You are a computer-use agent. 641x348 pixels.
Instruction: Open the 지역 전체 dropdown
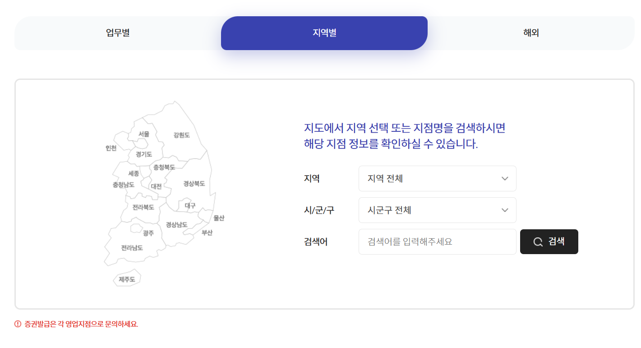[x=437, y=178]
